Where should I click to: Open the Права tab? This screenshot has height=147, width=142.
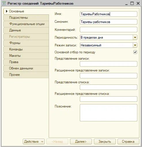click(26, 62)
